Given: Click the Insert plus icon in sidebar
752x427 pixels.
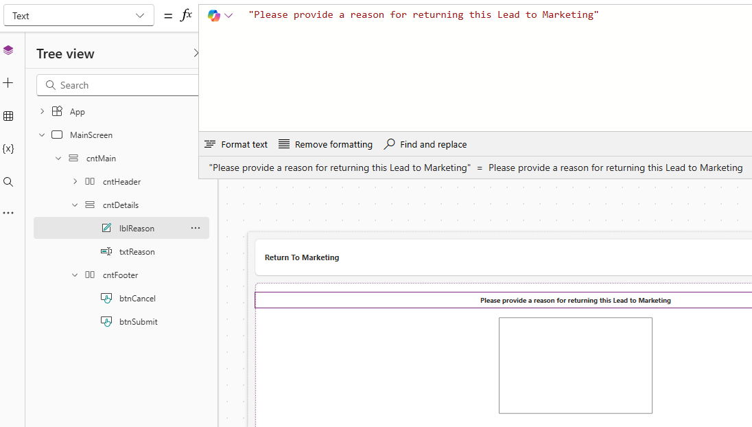Looking at the screenshot, I should (8, 83).
